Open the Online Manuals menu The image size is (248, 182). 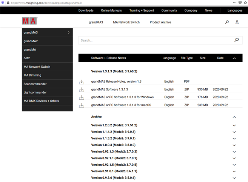(111, 11)
